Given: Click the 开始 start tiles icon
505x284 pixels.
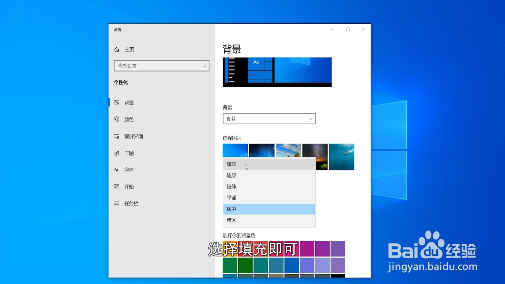Looking at the screenshot, I should 116,186.
